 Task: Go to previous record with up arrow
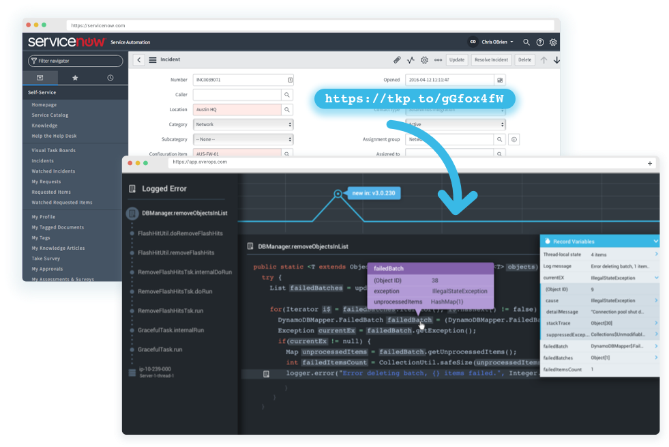tap(544, 60)
